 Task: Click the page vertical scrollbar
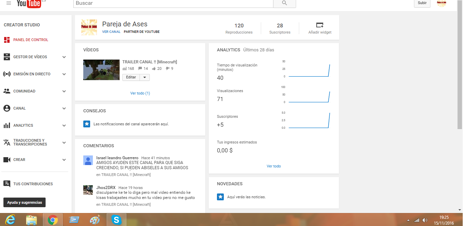460,65
